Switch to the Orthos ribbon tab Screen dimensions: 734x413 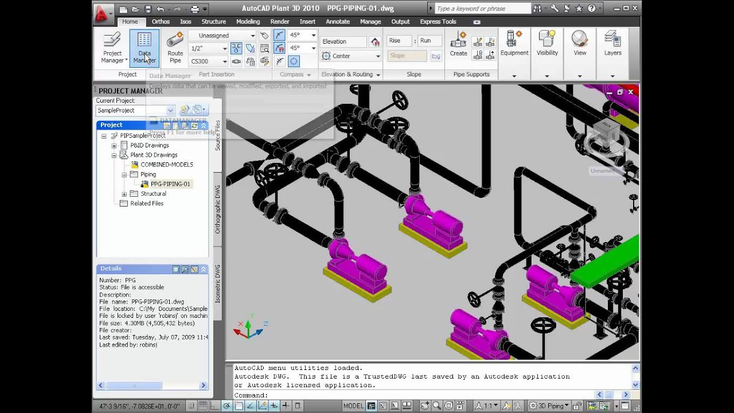tap(161, 22)
